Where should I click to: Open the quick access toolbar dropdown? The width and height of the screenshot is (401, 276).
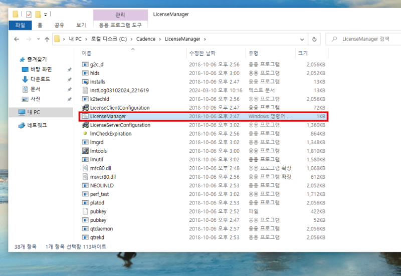[46, 15]
